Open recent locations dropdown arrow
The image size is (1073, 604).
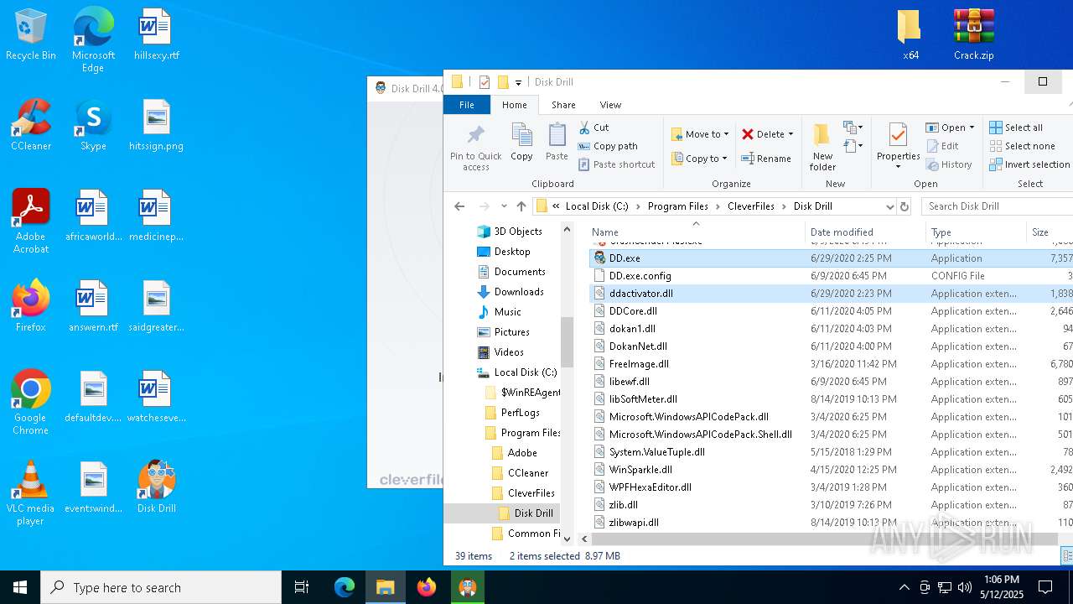(504, 206)
